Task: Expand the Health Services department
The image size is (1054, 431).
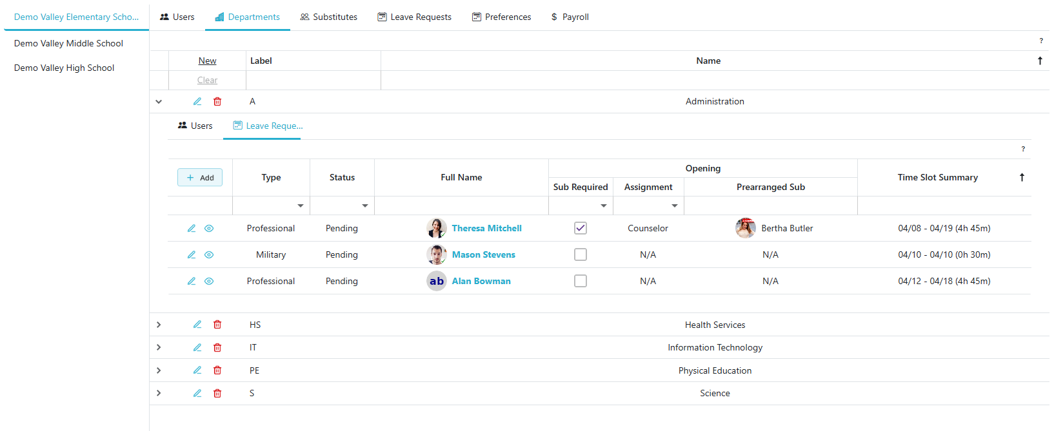Action: 159,325
